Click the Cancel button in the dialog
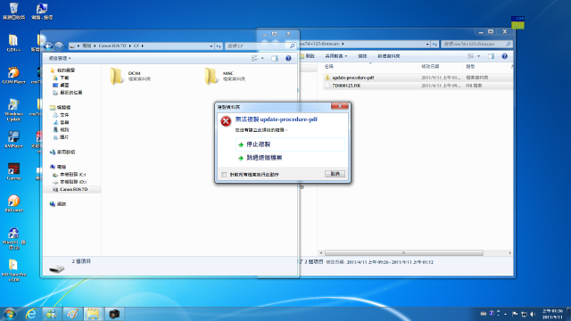The image size is (571, 321). coord(335,174)
